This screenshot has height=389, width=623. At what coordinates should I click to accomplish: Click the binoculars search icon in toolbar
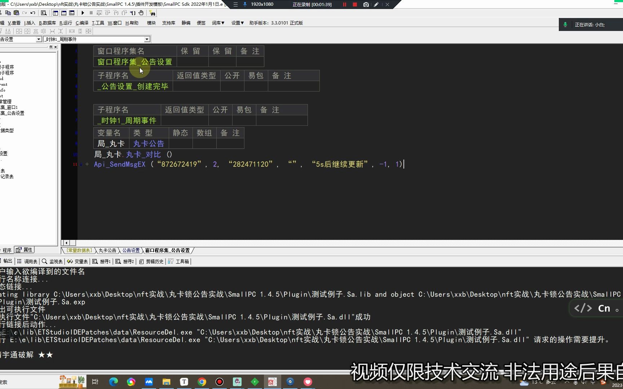coord(153,13)
